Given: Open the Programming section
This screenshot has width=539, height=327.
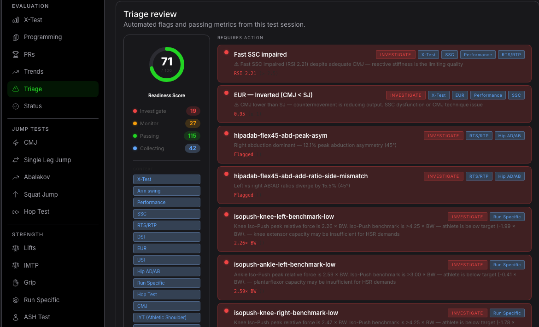Looking at the screenshot, I should (53, 37).
